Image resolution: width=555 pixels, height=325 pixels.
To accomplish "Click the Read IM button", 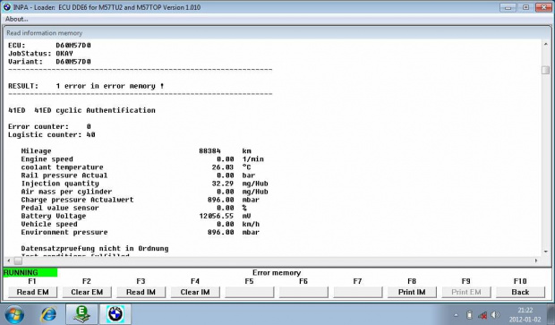I will coord(141,292).
